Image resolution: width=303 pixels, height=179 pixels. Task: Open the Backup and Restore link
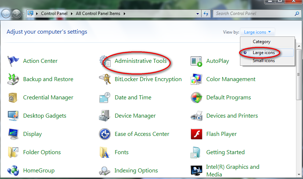(48, 79)
